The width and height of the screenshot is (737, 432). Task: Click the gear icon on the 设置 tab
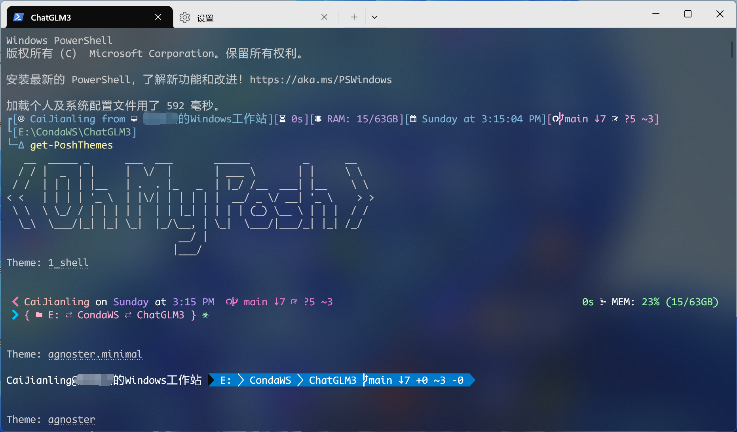tap(184, 17)
